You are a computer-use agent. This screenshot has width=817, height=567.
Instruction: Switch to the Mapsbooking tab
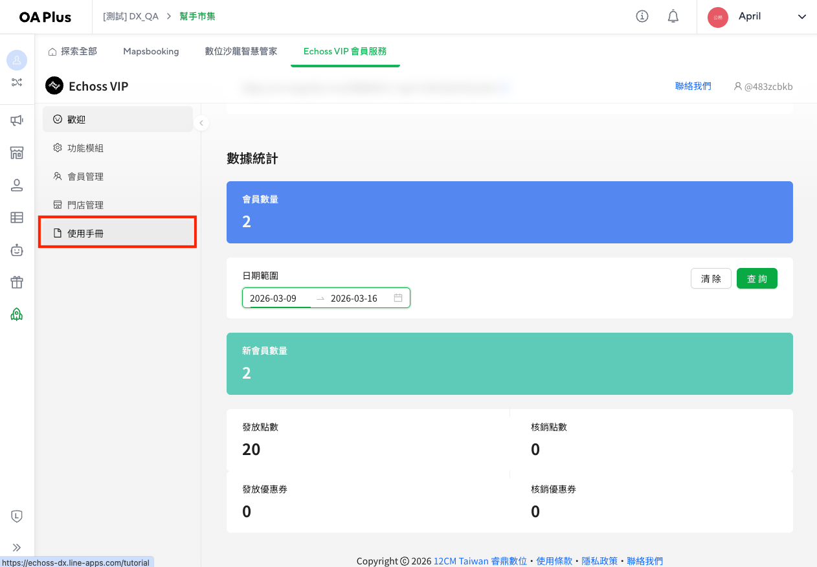(151, 51)
